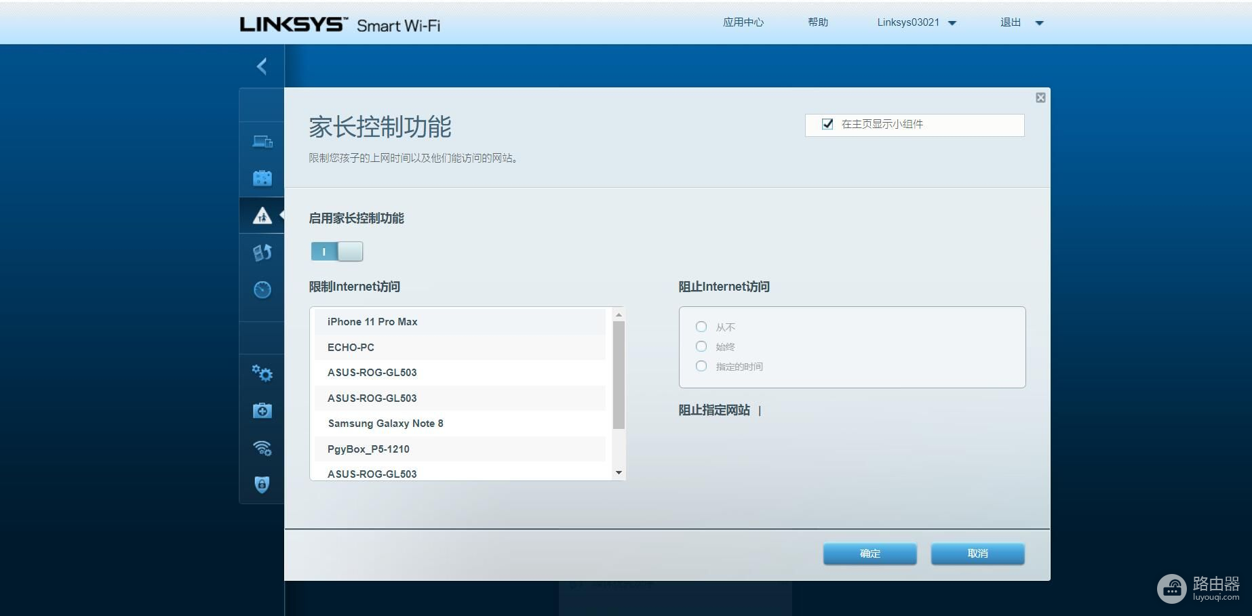Select the 从不 (Never) radio option

coord(701,327)
